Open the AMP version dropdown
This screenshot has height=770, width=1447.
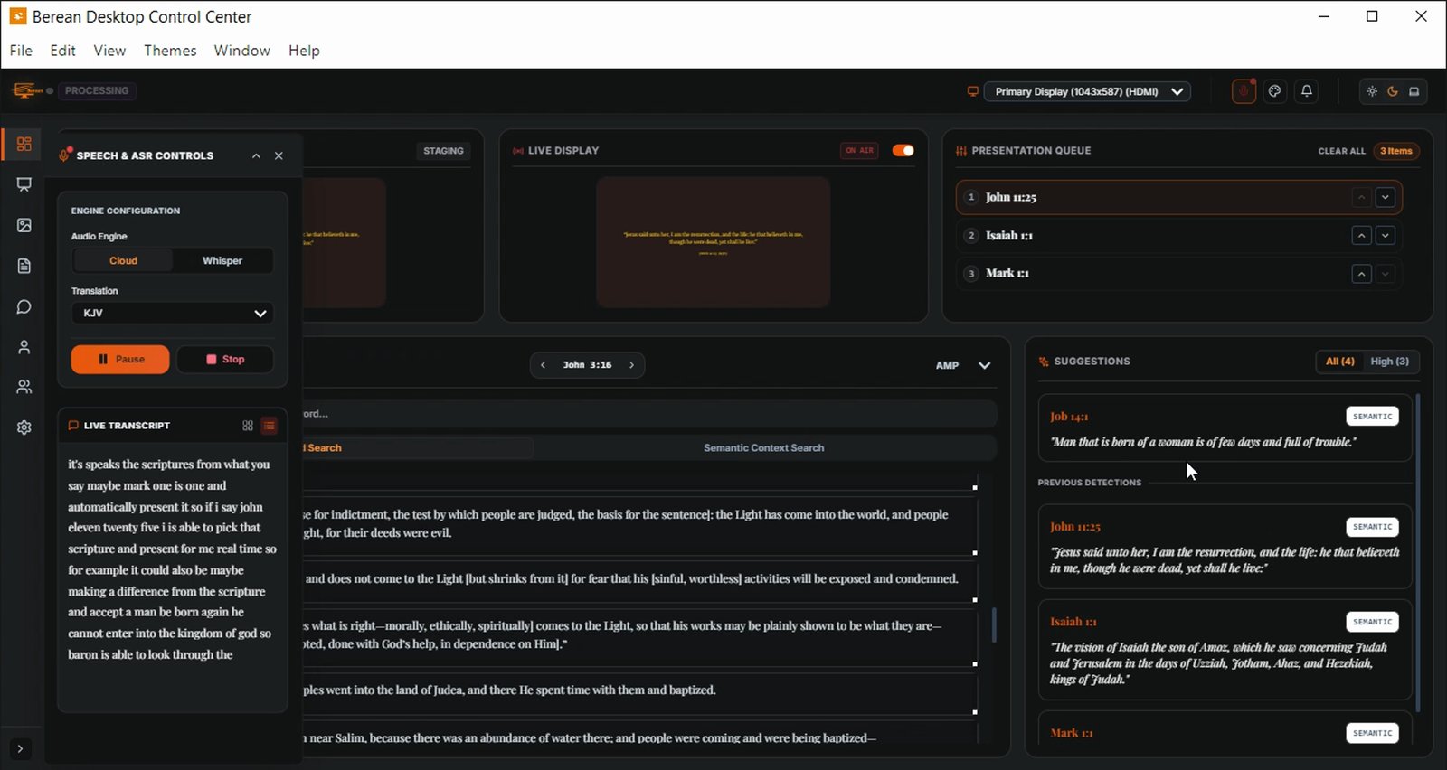pos(963,365)
